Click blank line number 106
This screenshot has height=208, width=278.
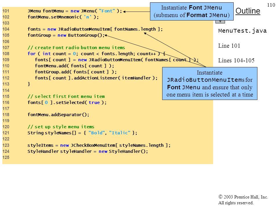(6, 42)
